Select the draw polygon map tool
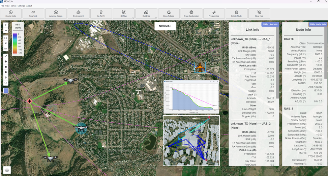The height and width of the screenshot is (176, 328). [x=6, y=61]
